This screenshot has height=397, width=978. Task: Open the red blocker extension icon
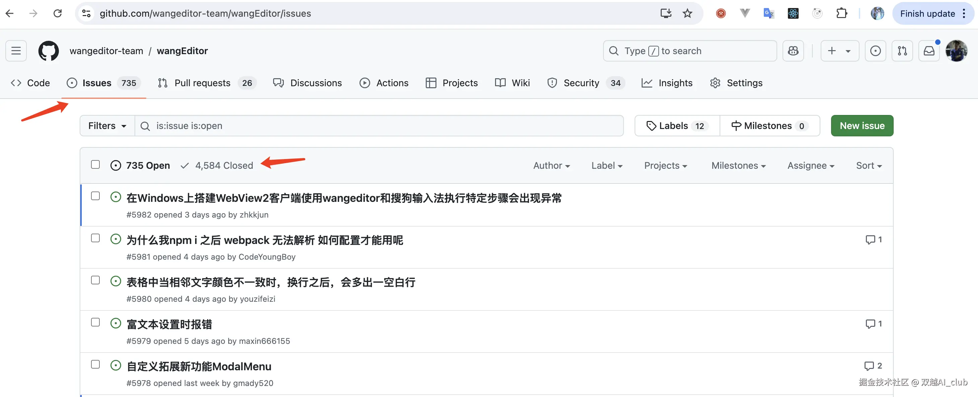[x=721, y=14]
